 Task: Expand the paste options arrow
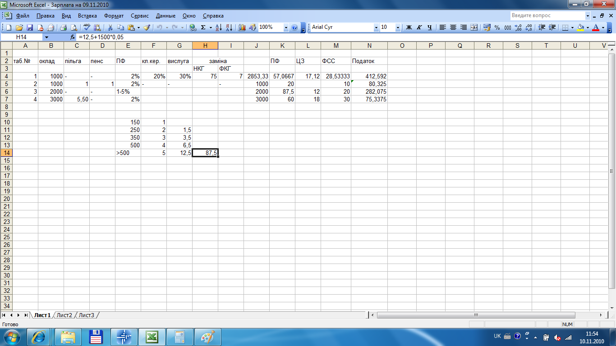coord(138,27)
